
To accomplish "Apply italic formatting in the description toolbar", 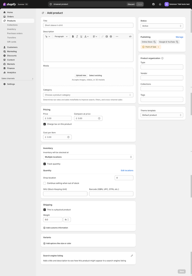I will pos(77,36).
